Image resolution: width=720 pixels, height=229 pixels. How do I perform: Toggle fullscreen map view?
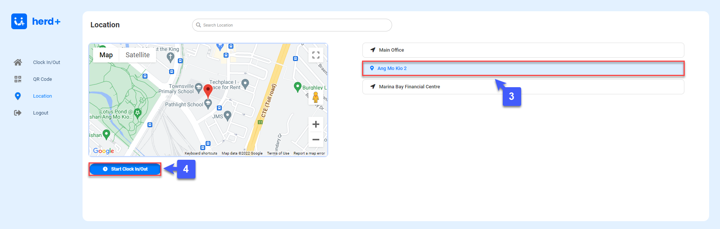click(x=316, y=55)
